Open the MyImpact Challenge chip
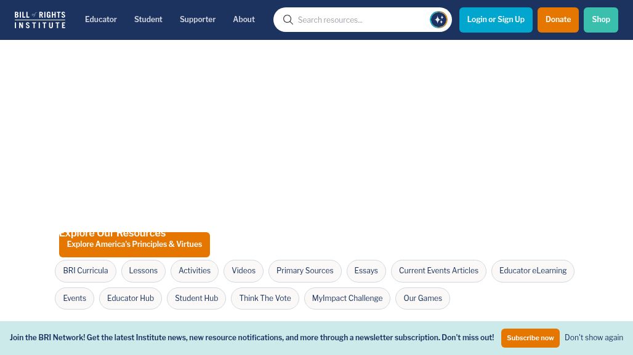This screenshot has height=355, width=633. pos(347,298)
